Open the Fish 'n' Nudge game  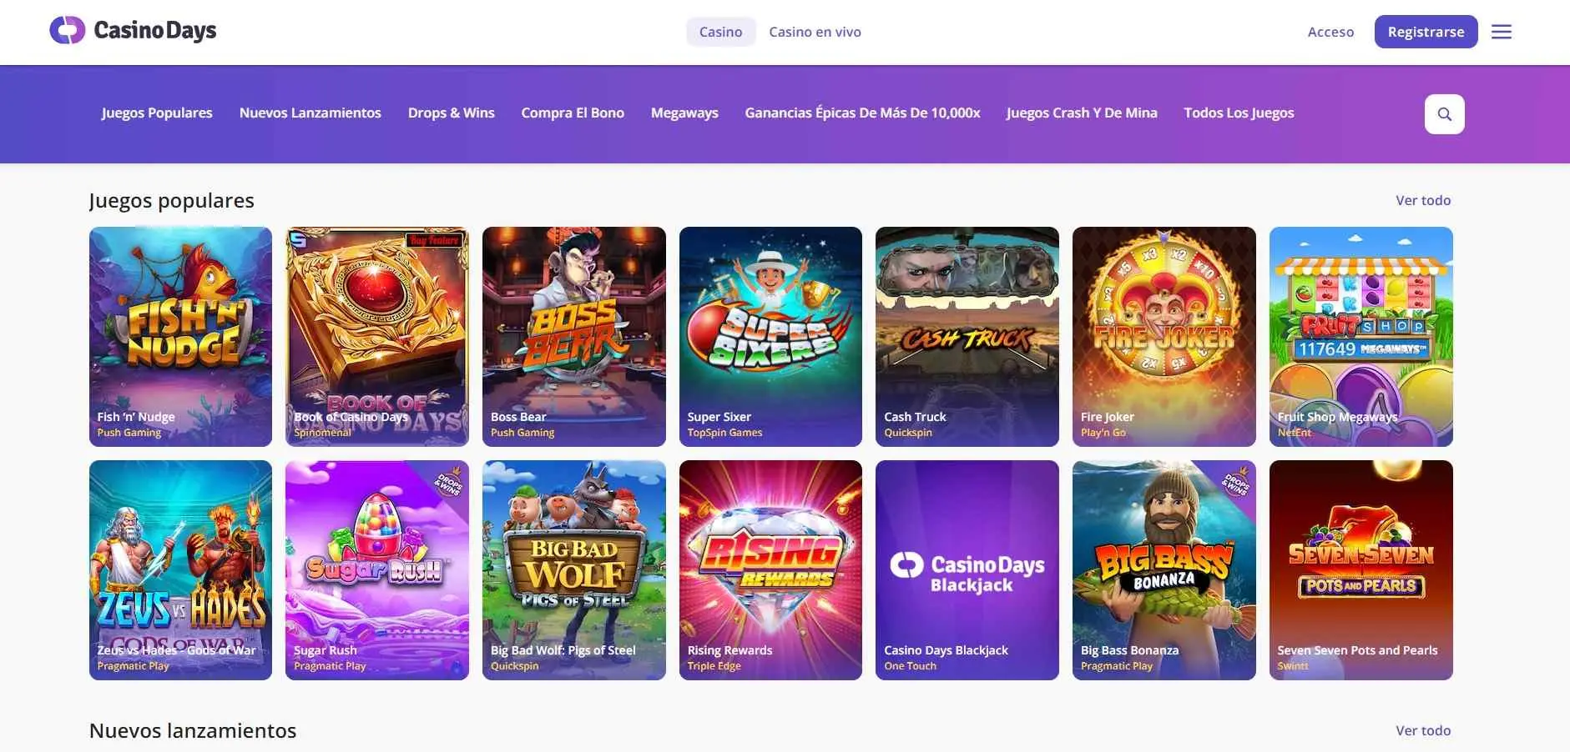(180, 336)
